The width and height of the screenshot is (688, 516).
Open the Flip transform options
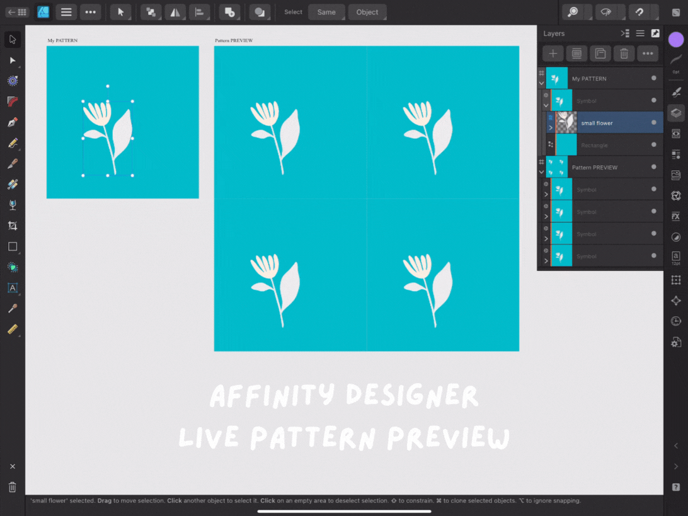[175, 13]
